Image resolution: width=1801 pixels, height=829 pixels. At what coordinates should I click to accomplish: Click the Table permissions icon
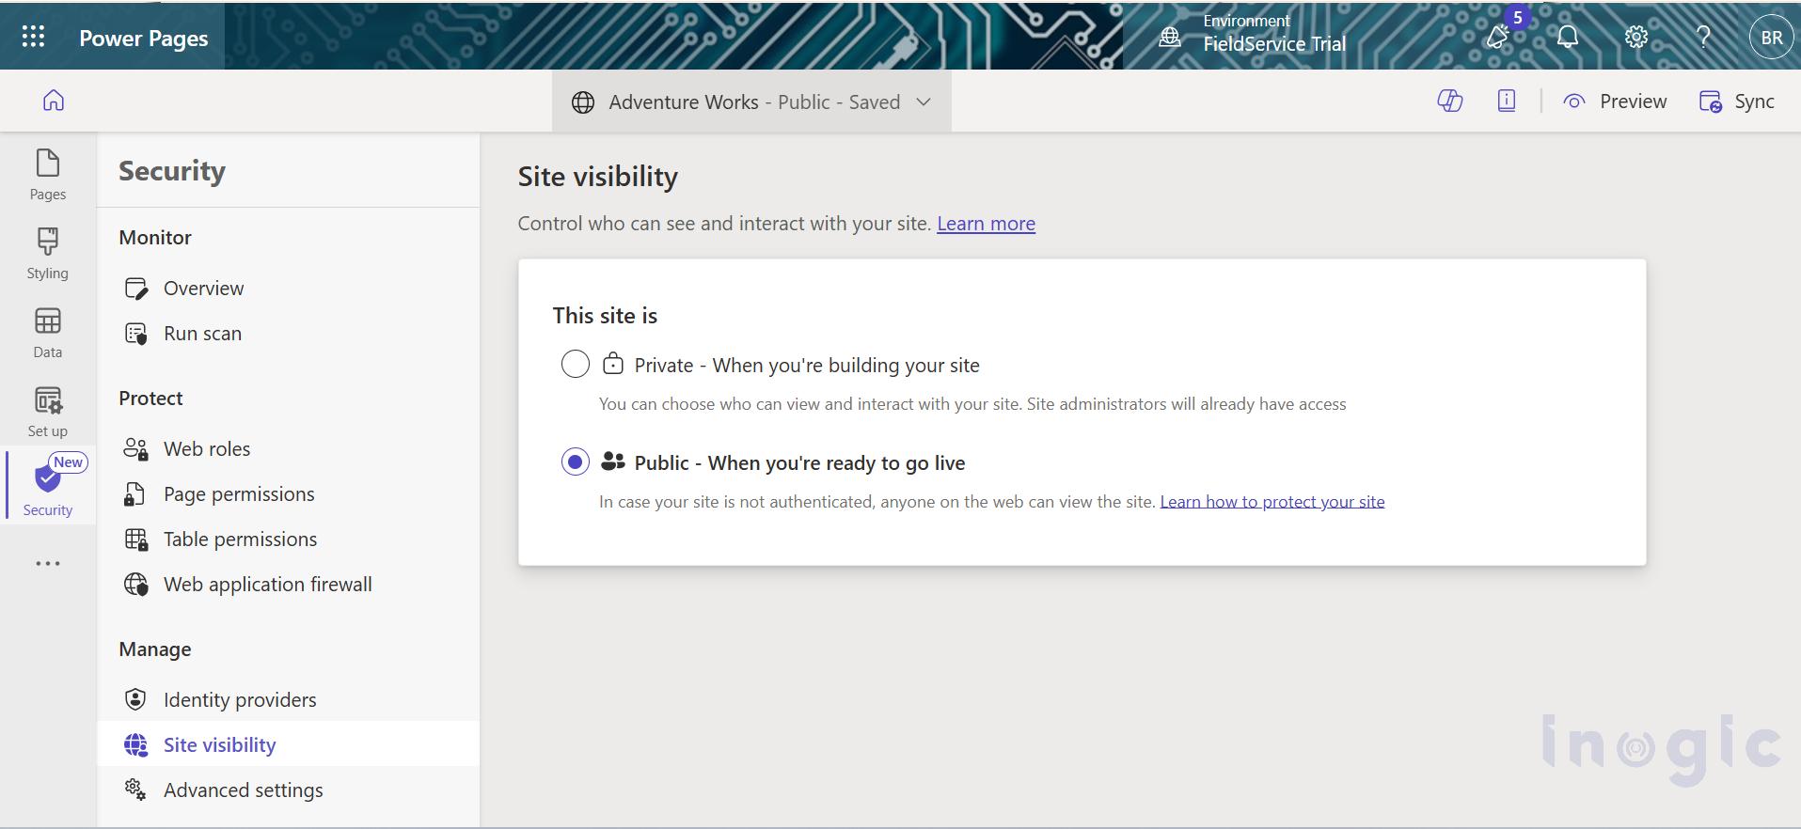click(x=136, y=540)
